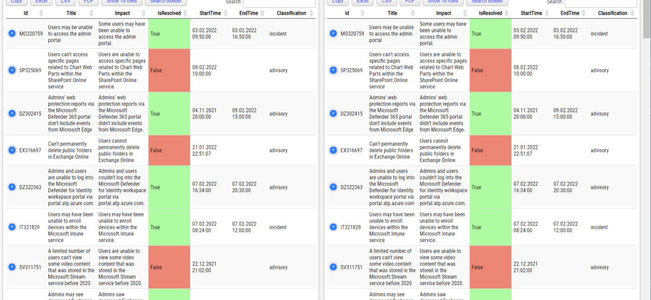
Task: Sort the right table by IsResolved
Action: tap(490, 13)
